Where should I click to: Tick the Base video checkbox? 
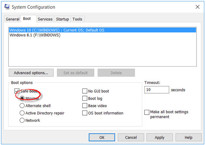(x=85, y=106)
